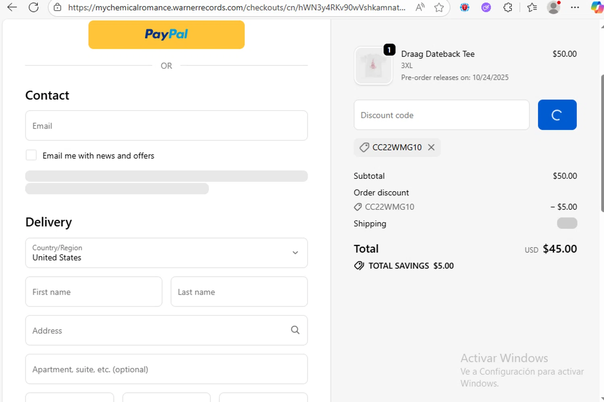604x402 pixels.
Task: Click the TOTAL SAVINGS $5.00 text
Action: coord(411,266)
